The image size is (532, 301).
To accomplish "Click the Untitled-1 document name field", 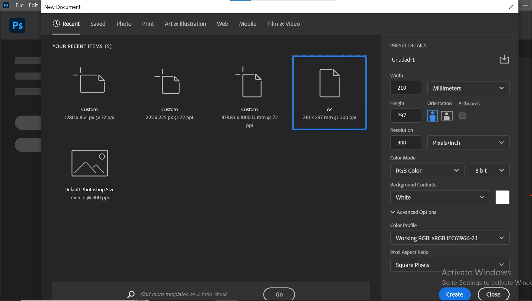I will (x=444, y=60).
